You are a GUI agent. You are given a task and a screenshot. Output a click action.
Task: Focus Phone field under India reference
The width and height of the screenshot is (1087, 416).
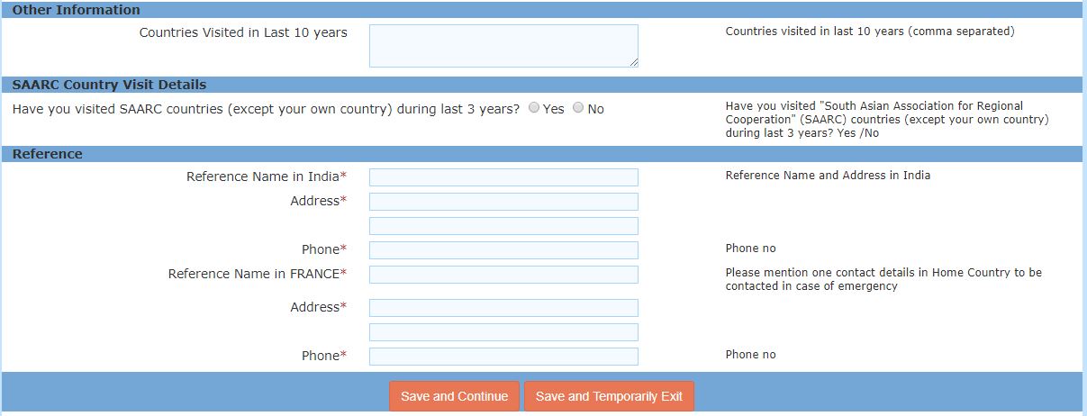click(503, 250)
